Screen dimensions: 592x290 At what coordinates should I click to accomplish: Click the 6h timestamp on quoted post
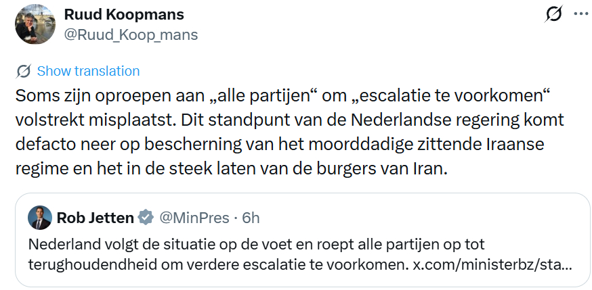[251, 218]
